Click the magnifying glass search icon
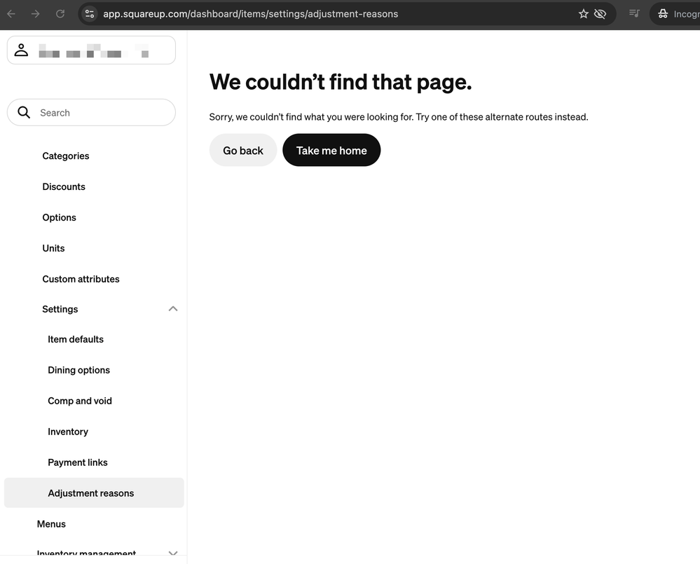The height and width of the screenshot is (564, 700). (x=24, y=112)
